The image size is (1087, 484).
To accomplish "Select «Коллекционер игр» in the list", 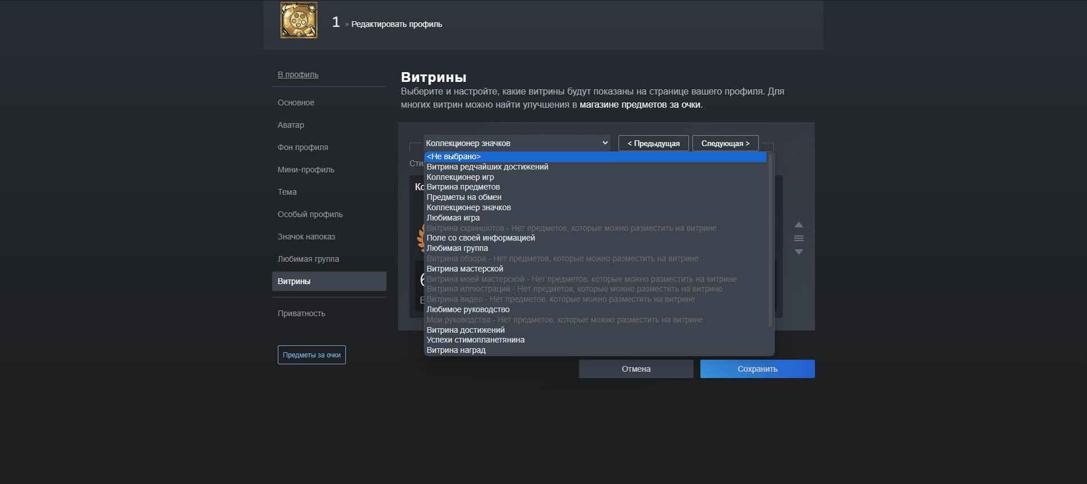I will [595, 177].
